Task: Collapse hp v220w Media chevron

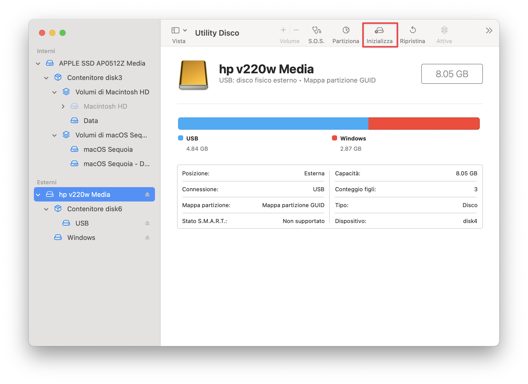Action: pos(38,195)
